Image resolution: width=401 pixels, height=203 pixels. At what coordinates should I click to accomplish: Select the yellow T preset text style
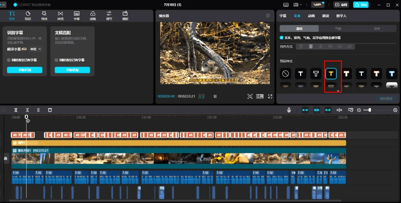tap(331, 74)
